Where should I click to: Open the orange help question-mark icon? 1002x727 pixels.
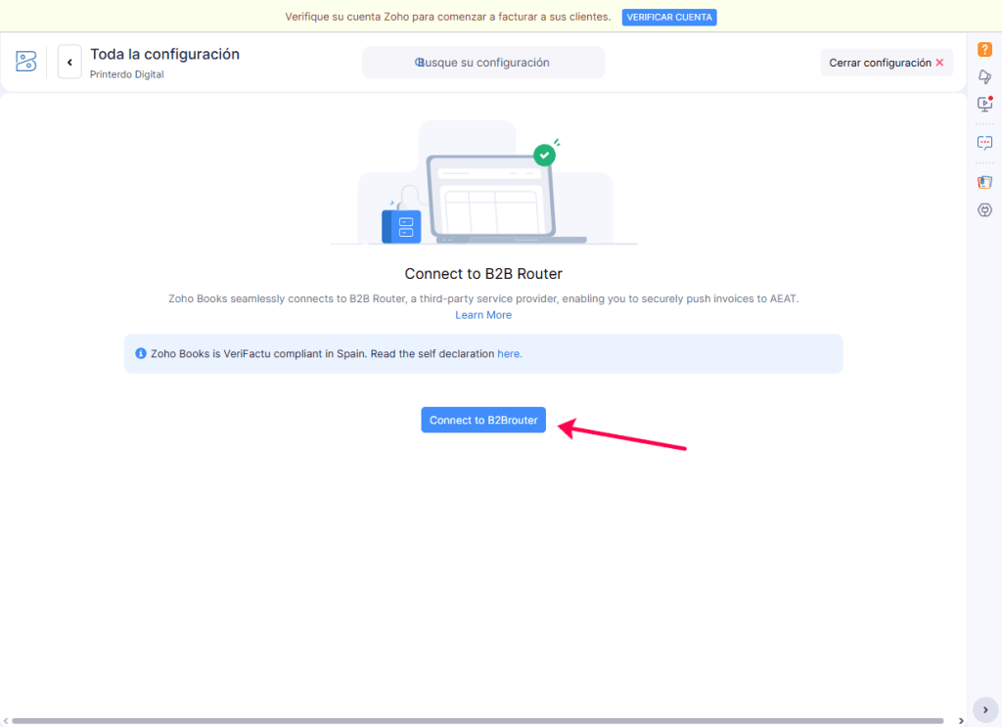(984, 50)
